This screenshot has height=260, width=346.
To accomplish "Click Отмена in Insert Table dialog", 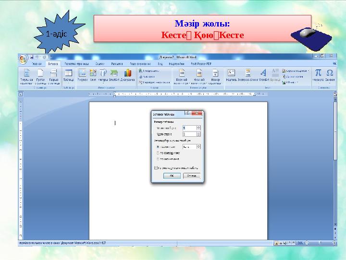I will coord(192,176).
